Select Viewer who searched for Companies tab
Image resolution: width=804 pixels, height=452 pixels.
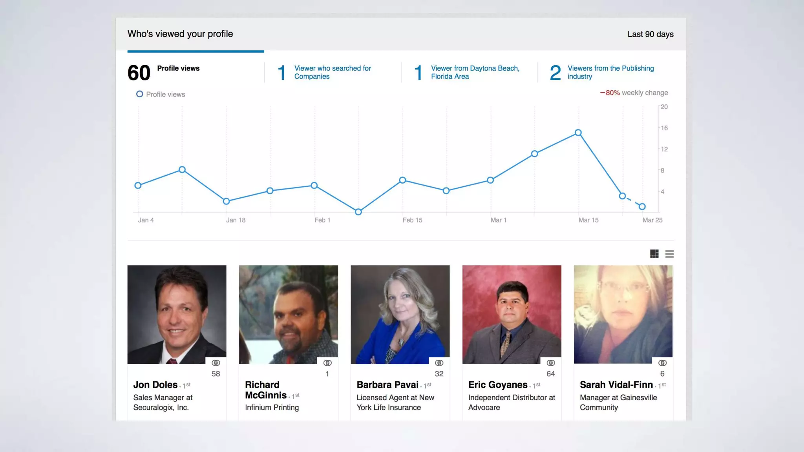[x=332, y=72]
